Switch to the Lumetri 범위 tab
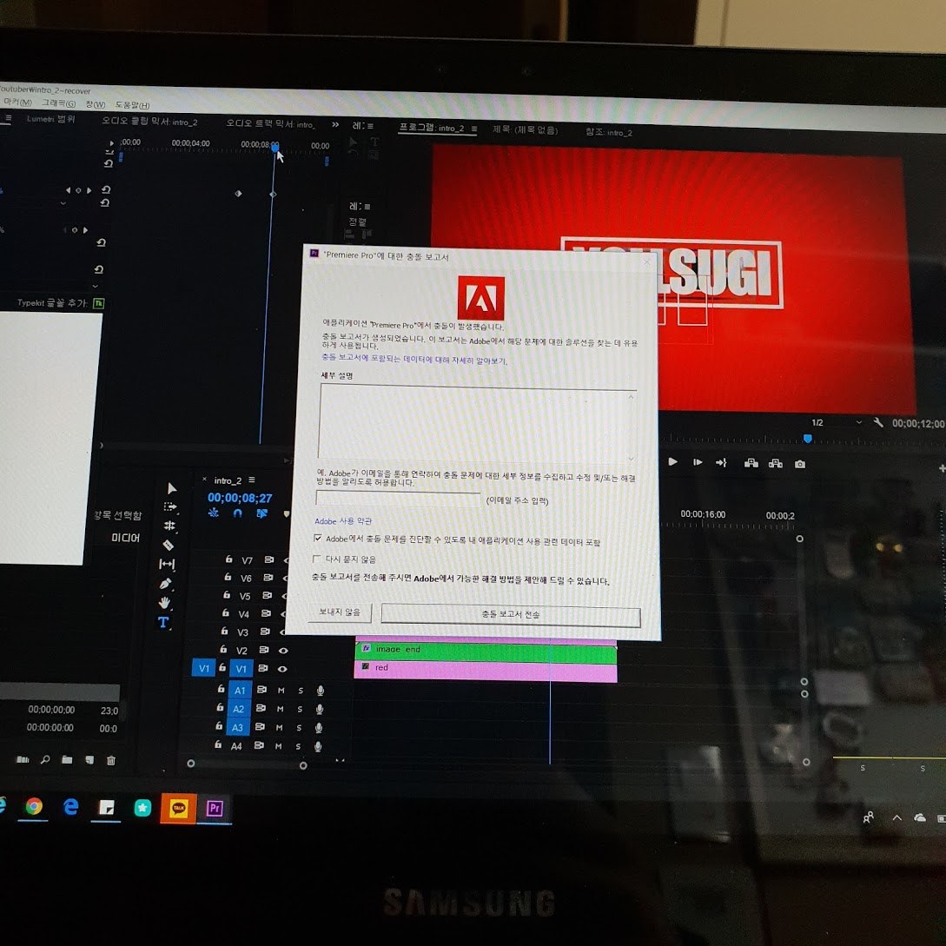The image size is (946, 946). [x=50, y=119]
